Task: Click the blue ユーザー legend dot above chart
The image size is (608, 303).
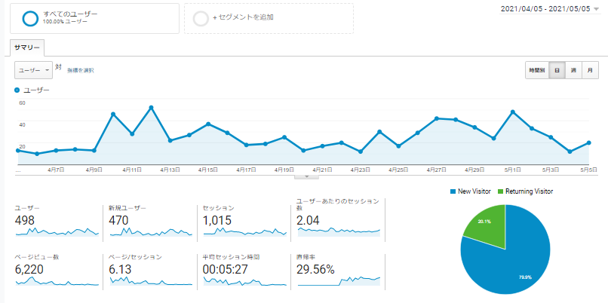Action: (17, 90)
